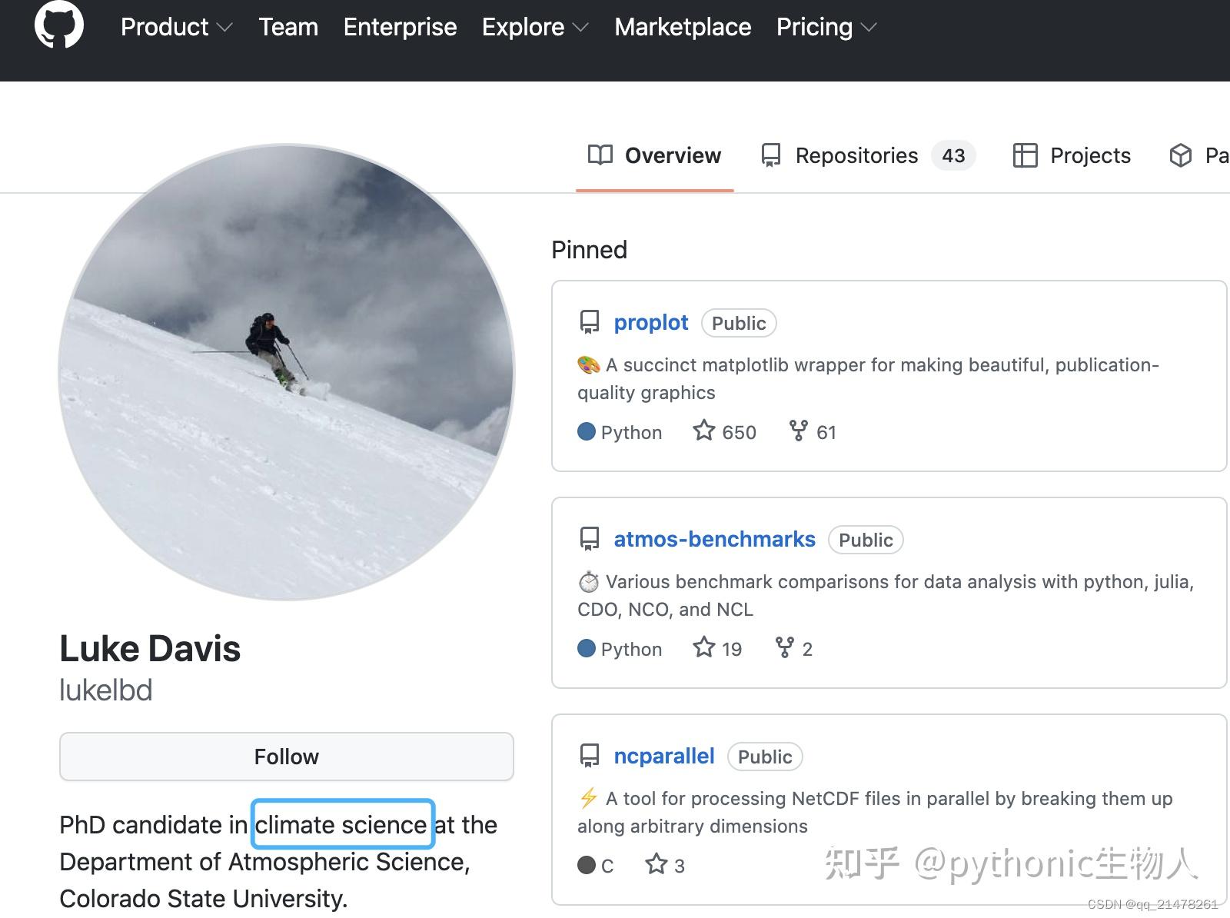Screen dimensions: 1230x918
Task: Follow Luke Davis
Action: pos(286,757)
